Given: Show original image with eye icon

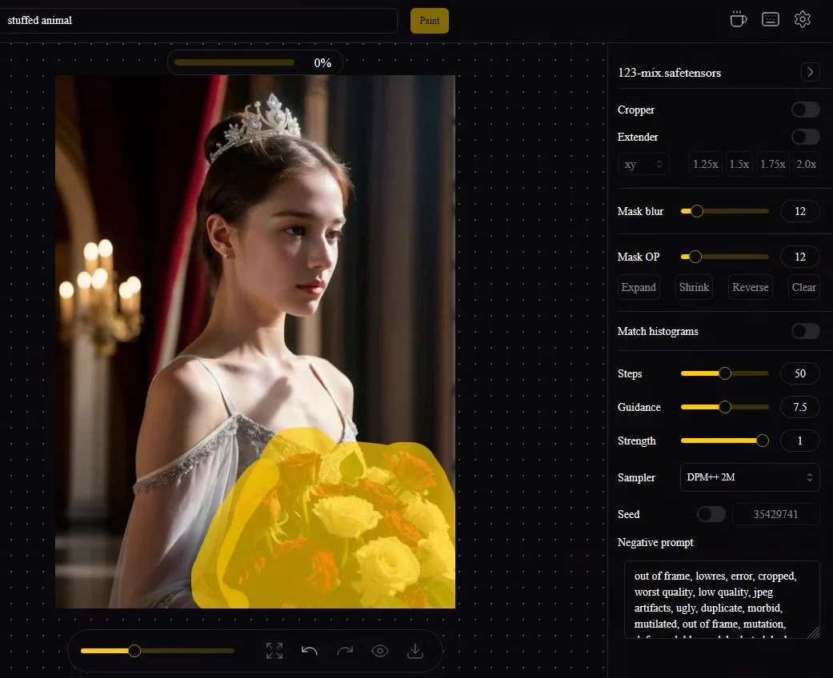Looking at the screenshot, I should click(380, 650).
